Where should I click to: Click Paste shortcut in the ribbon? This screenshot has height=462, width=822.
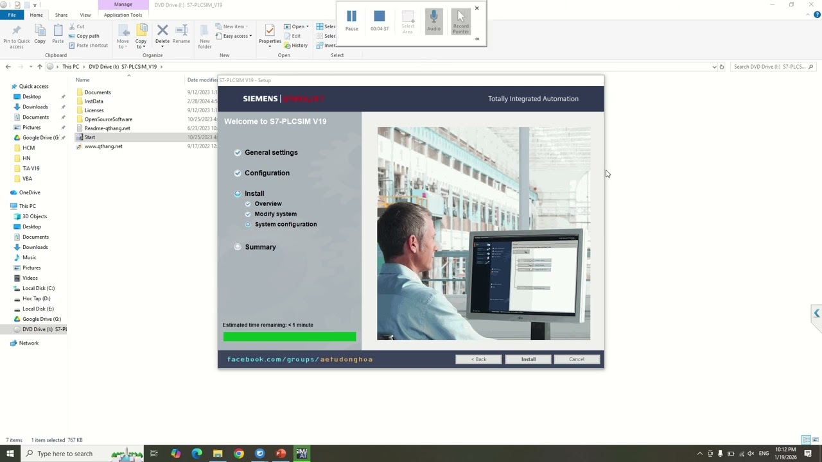(x=88, y=46)
